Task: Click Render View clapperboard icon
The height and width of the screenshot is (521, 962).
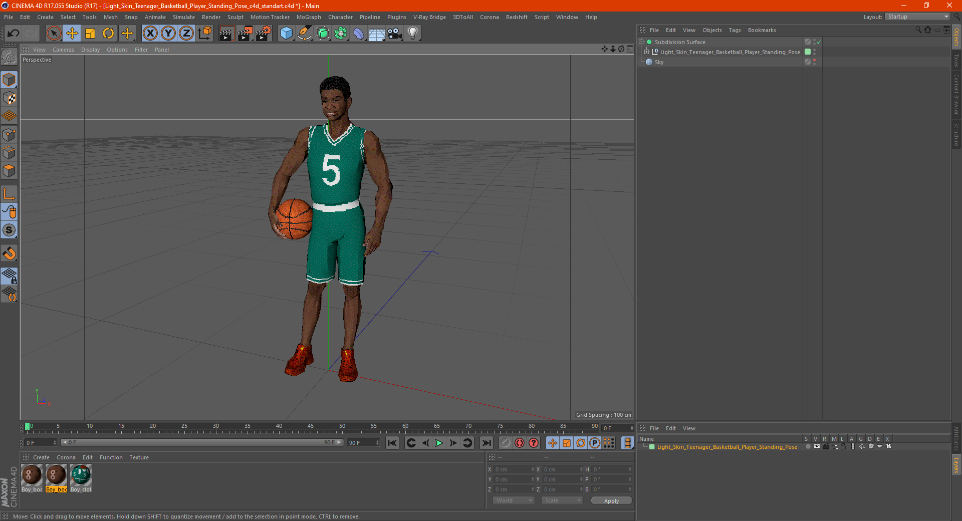Action: [226, 34]
